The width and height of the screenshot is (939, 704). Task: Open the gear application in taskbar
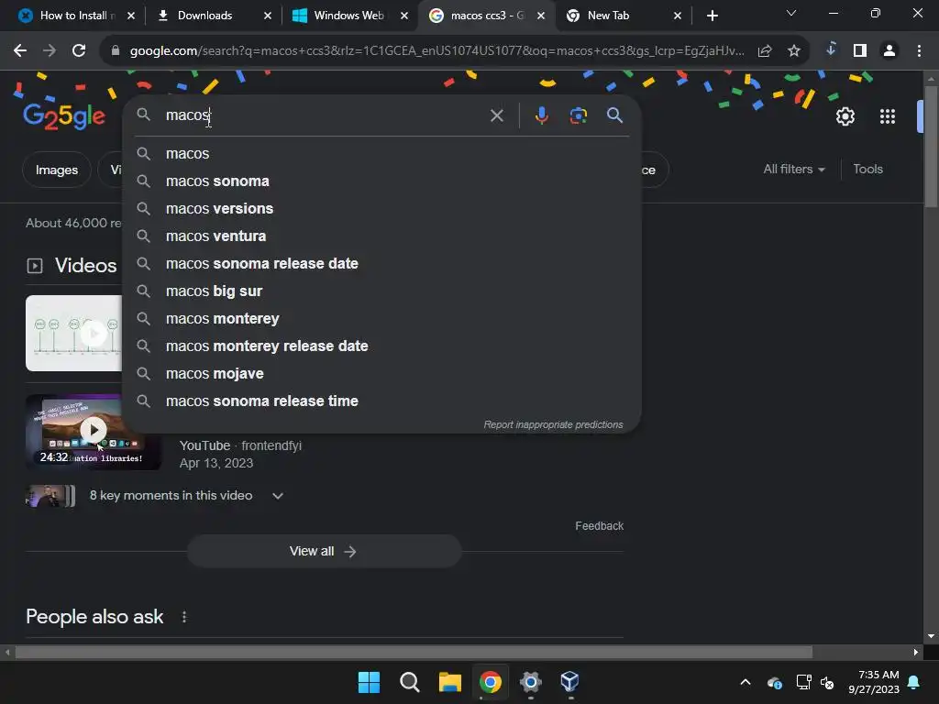(530, 682)
